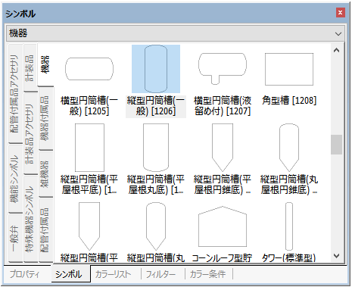
Task: Pick the 縦型円筒槽(丸屋根円錐底) symbol in second row
Action: (x=289, y=148)
